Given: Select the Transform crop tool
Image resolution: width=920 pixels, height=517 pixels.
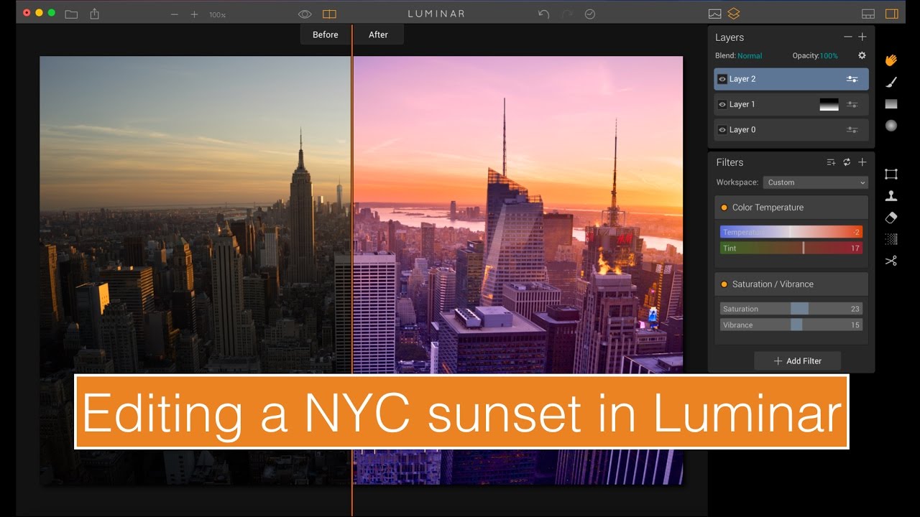Looking at the screenshot, I should pos(891,174).
